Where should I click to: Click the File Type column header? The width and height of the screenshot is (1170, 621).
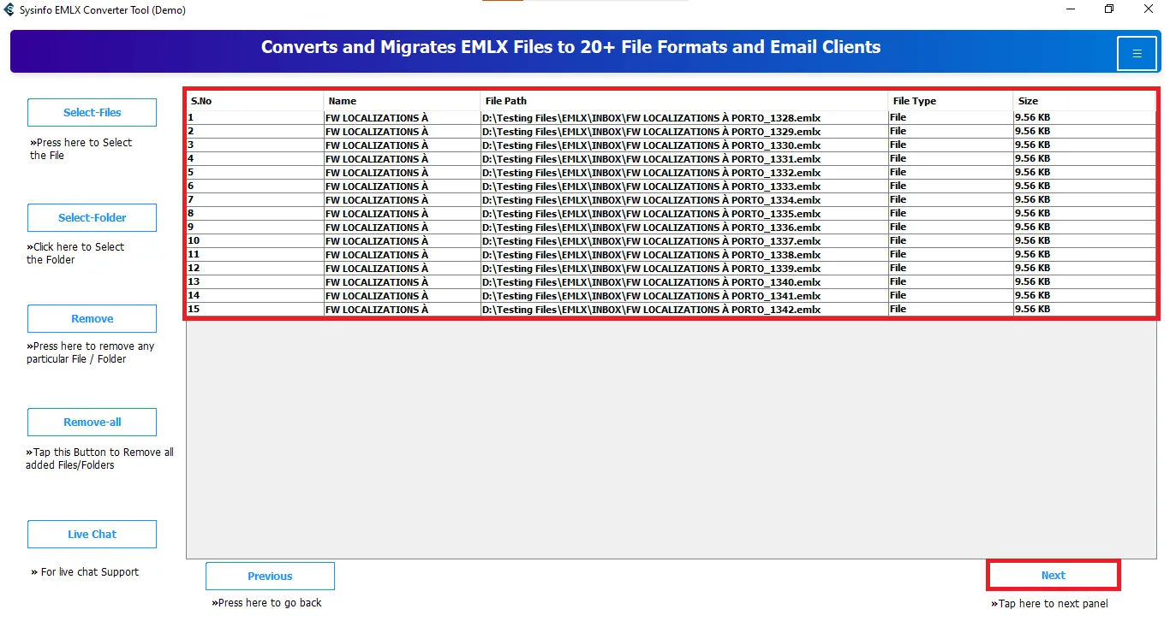[x=951, y=101]
